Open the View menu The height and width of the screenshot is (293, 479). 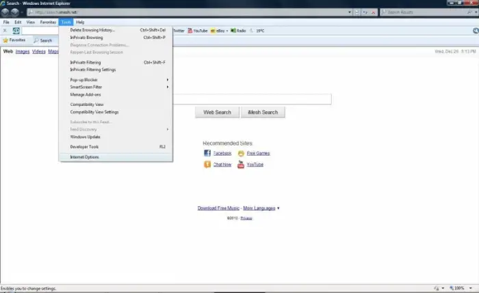point(31,23)
